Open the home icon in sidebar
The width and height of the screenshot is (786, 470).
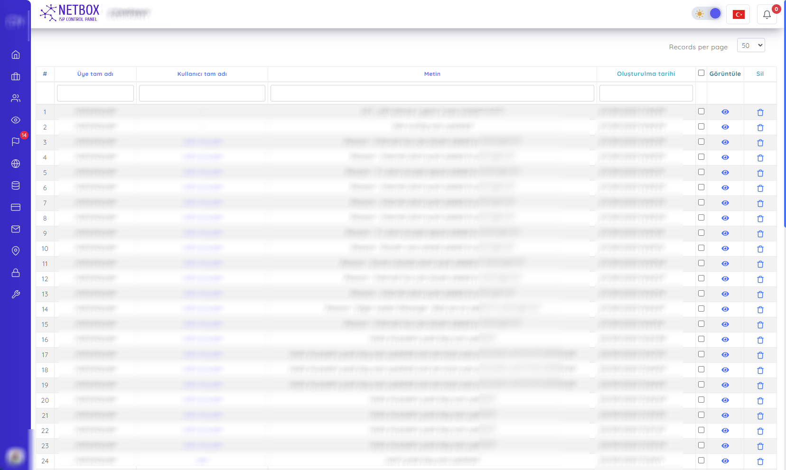(x=16, y=55)
